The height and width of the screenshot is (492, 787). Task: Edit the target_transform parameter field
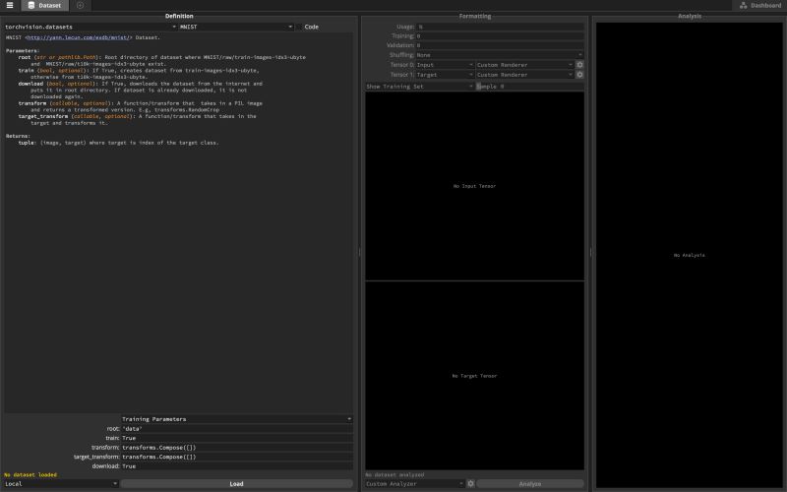click(x=237, y=457)
